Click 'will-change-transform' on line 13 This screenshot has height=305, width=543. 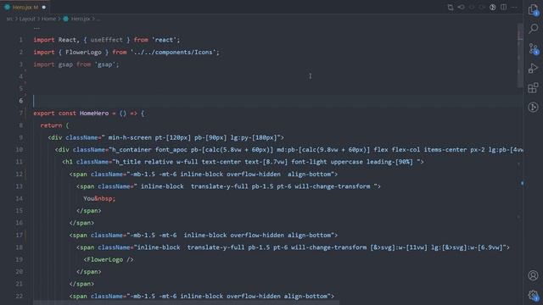pyautogui.click(x=333, y=186)
